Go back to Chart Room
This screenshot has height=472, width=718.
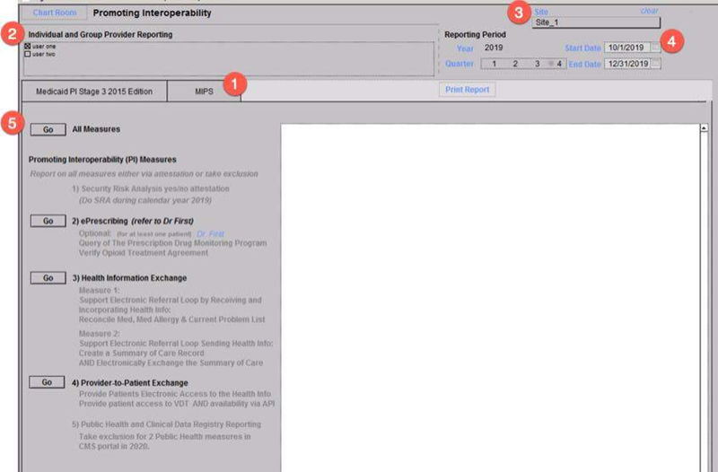point(56,13)
